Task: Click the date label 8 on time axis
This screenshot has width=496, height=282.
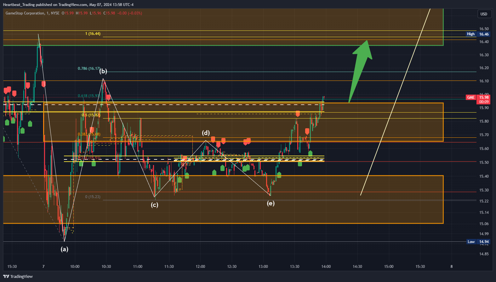Action: pos(451,267)
